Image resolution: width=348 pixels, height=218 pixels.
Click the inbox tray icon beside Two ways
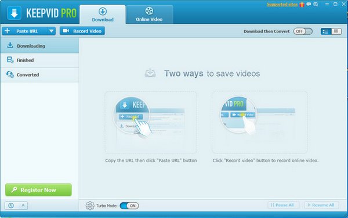[x=150, y=73]
